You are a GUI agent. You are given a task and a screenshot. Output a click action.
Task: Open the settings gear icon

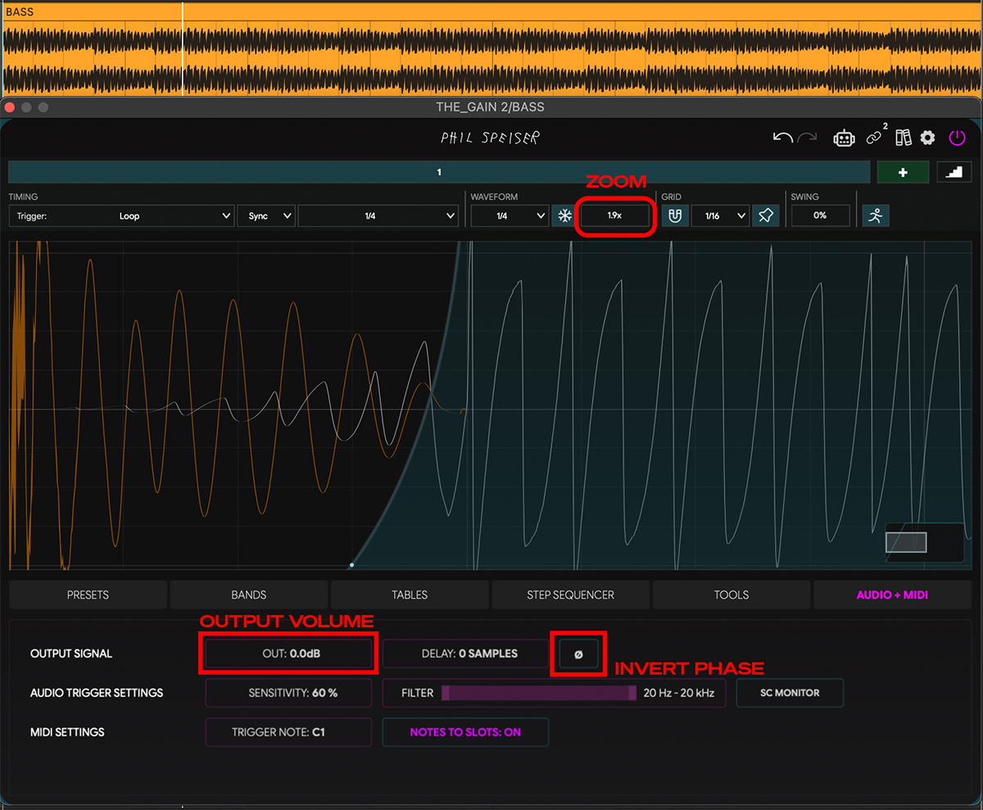tap(927, 138)
